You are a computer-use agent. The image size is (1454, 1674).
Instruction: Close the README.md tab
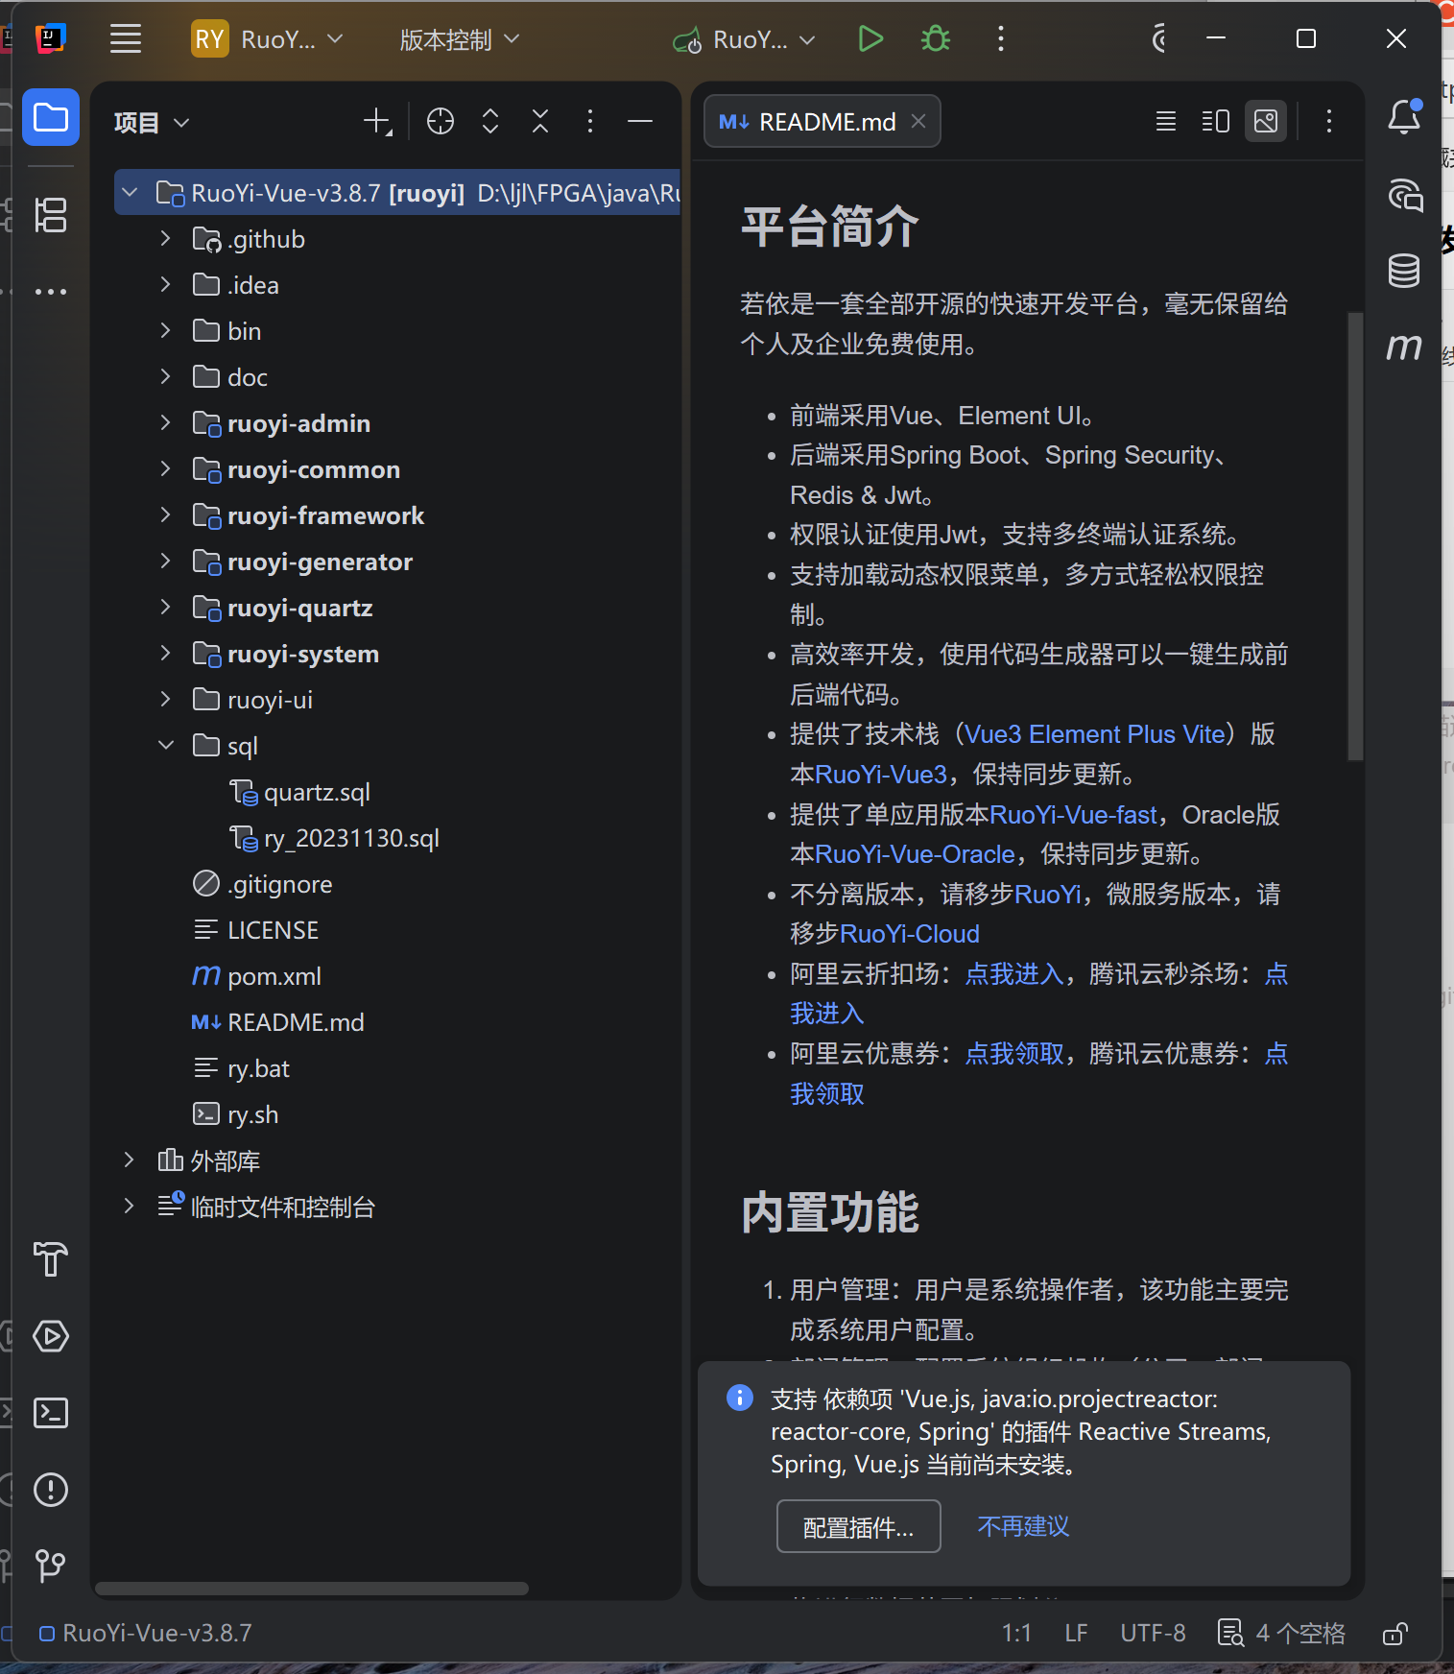click(918, 121)
